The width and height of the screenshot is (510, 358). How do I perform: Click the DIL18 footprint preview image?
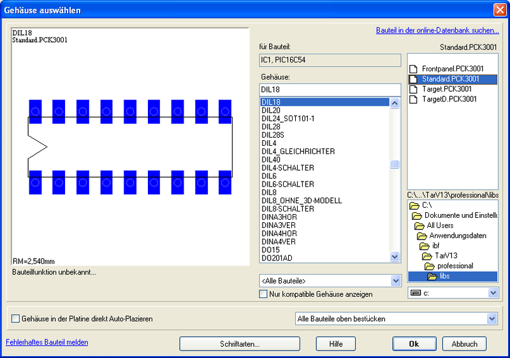[x=130, y=147]
